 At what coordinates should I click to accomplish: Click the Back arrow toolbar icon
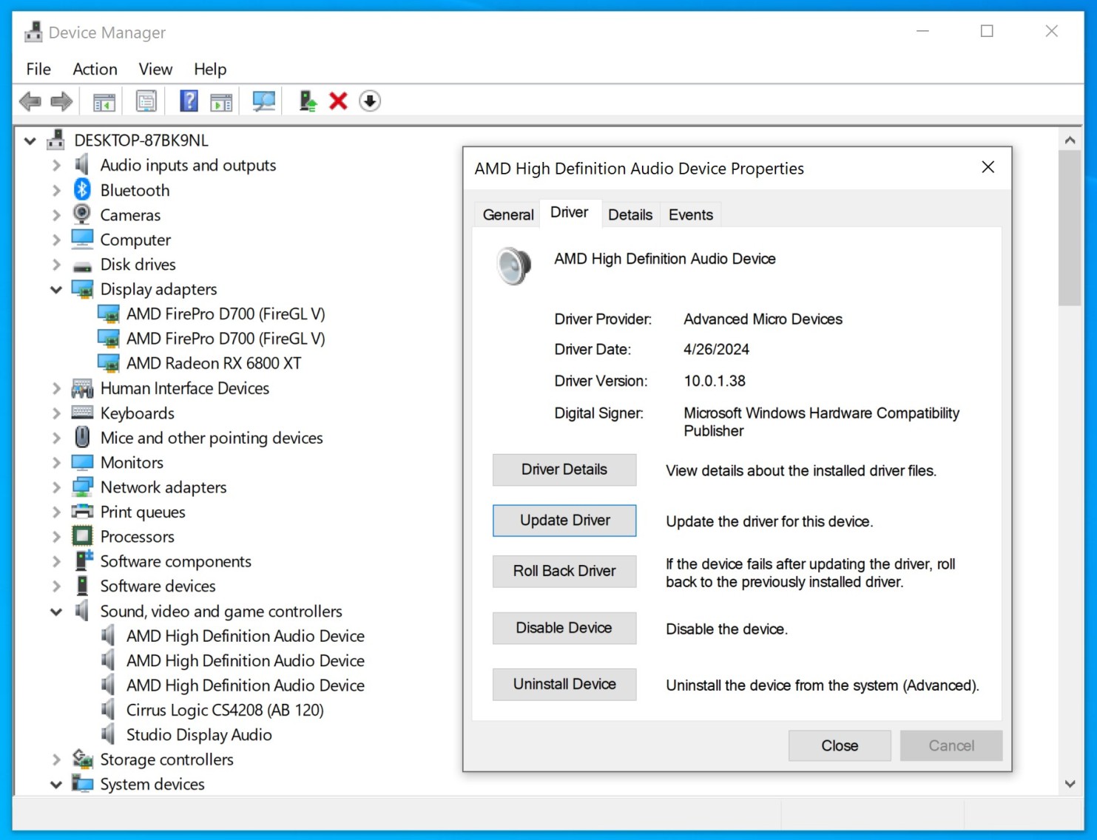tap(30, 101)
